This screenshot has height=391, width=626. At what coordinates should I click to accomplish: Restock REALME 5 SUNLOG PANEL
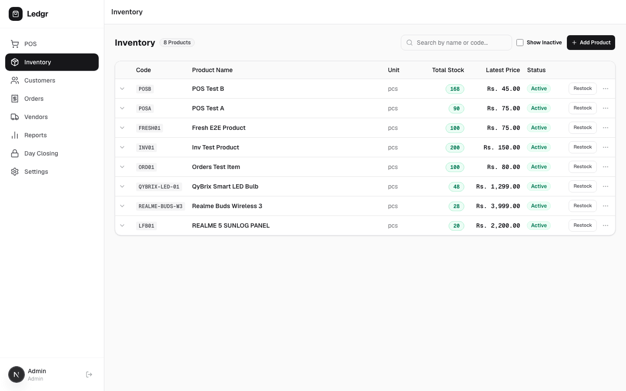coord(583,225)
